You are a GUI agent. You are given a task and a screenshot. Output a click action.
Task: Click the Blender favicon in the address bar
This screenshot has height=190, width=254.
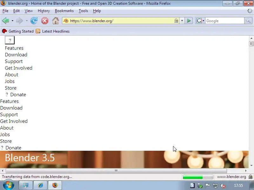point(66,21)
